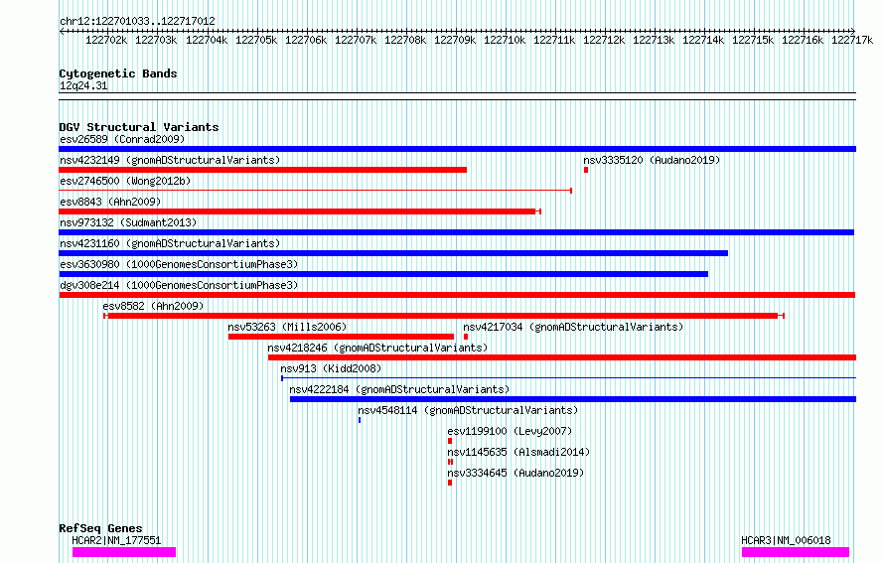This screenshot has height=563, width=884.
Task: Click magenta HCAR3 gene bar
Action: click(796, 552)
